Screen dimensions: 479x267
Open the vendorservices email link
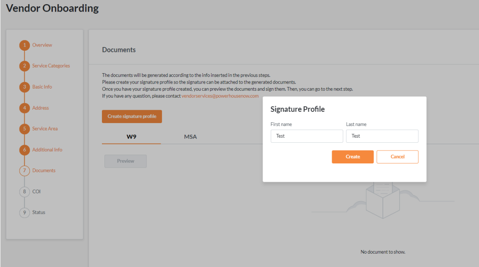click(220, 96)
